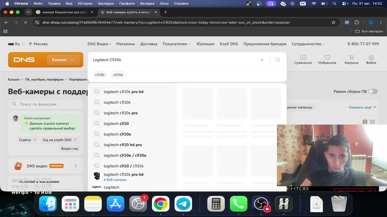Launch Notes from the Dock

click(x=93, y=204)
